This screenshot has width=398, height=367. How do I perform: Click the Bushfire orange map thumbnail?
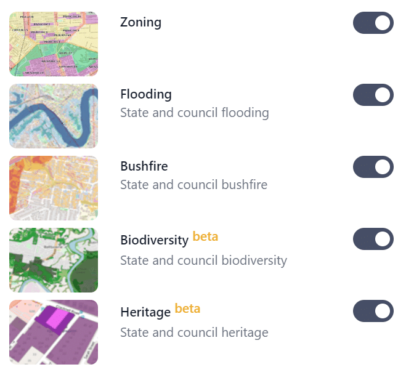click(54, 188)
